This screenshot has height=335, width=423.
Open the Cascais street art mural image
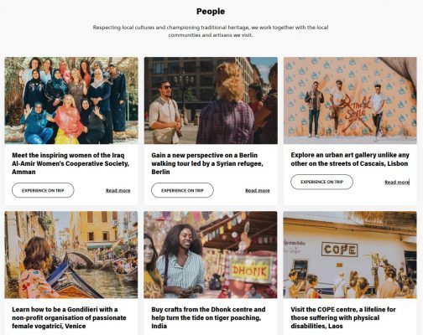click(350, 100)
